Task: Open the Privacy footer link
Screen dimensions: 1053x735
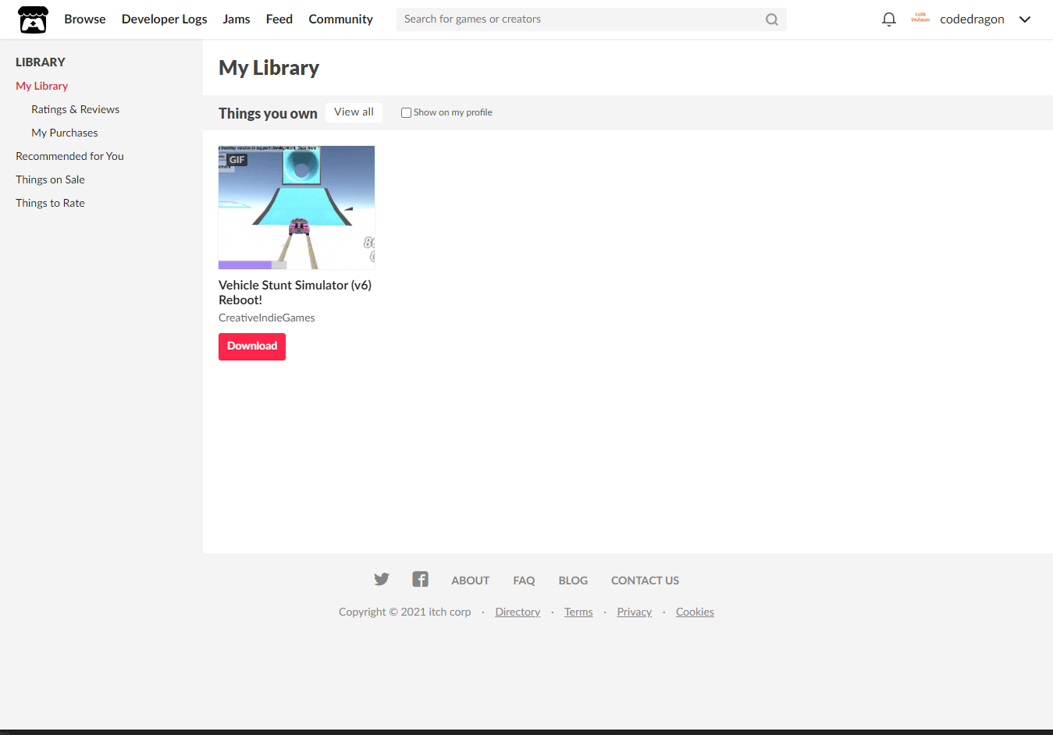Action: pos(635,612)
